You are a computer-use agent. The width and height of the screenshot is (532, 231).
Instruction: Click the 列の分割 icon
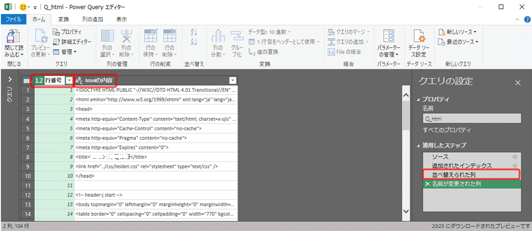coord(218,36)
